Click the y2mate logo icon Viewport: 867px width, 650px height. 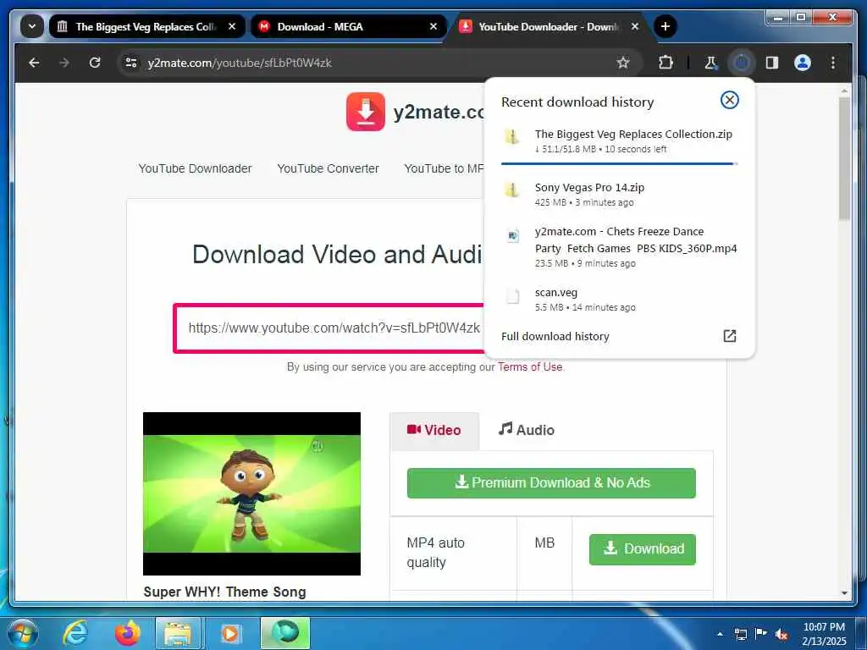[x=366, y=112]
